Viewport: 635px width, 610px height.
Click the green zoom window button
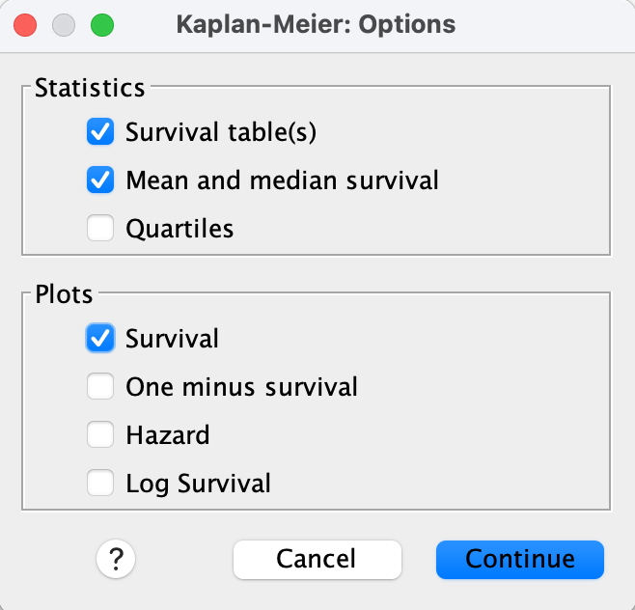tap(100, 24)
